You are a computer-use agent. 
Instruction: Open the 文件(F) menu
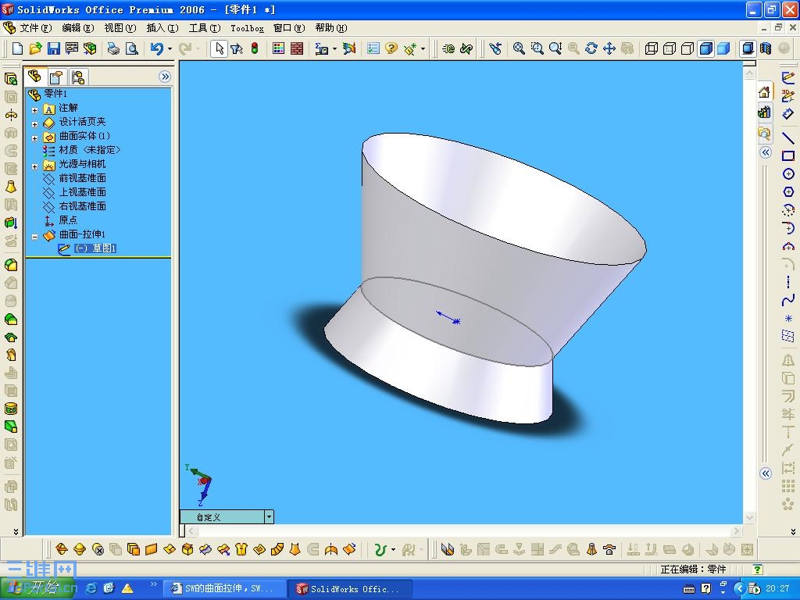[x=35, y=27]
